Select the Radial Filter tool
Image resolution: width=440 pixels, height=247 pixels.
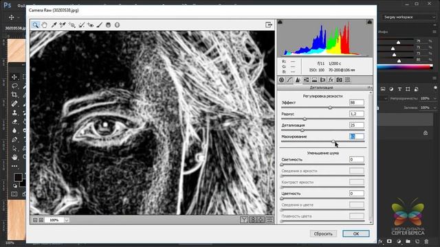coord(118,25)
